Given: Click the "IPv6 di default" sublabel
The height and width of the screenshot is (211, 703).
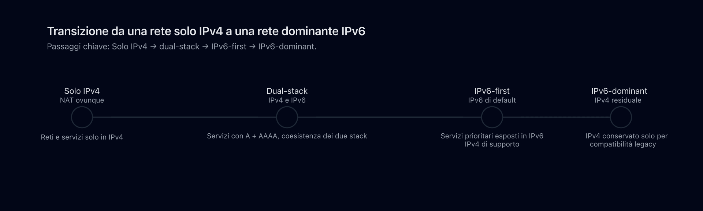Looking at the screenshot, I should [x=492, y=100].
